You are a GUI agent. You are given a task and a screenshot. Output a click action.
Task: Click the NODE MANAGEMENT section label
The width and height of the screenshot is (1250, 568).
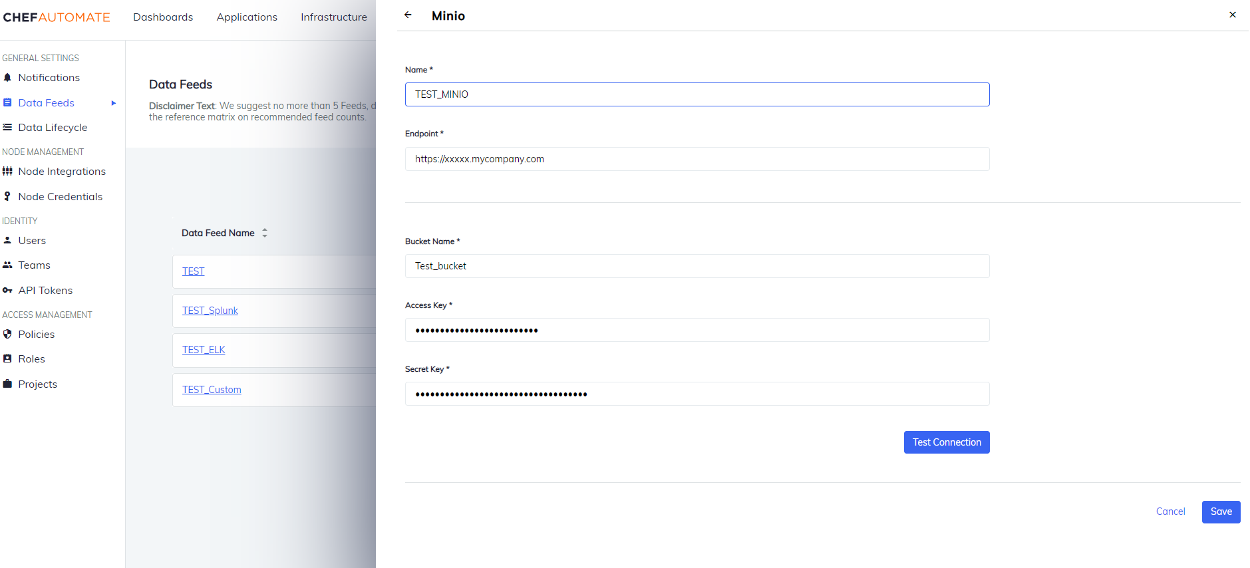pos(43,152)
